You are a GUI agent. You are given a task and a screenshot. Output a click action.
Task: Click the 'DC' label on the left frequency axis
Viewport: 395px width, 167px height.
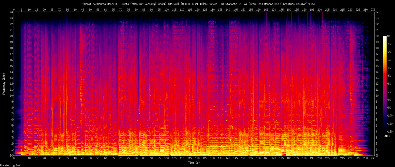(x=11, y=155)
